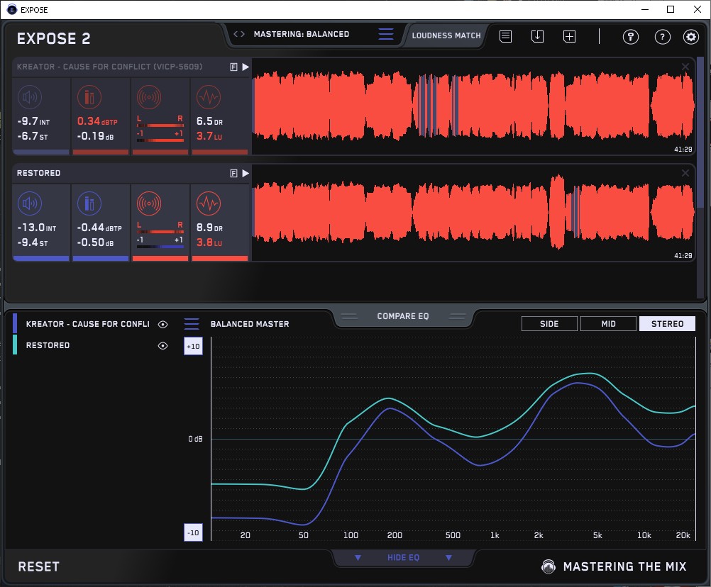Image resolution: width=711 pixels, height=587 pixels.
Task: Click the add track plus icon
Action: tap(569, 36)
